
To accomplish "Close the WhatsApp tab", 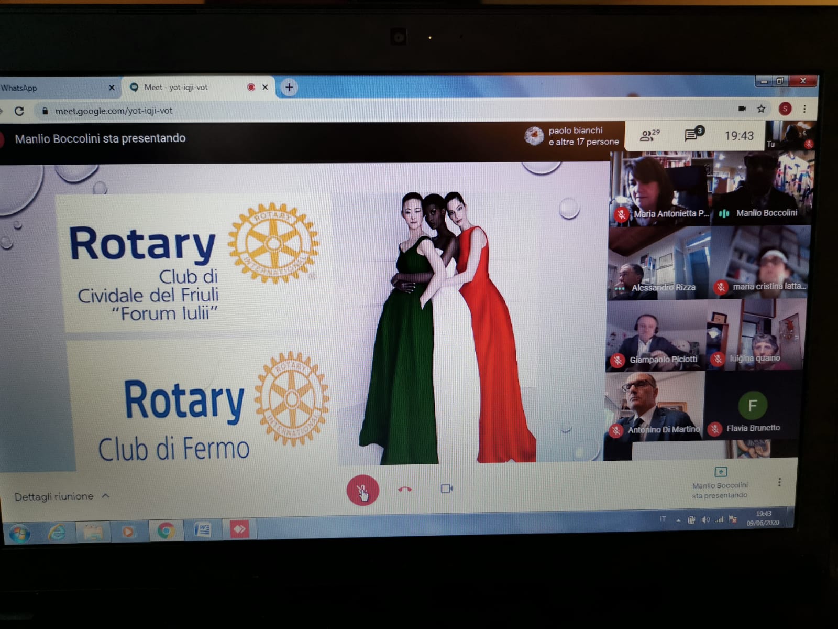I will coord(112,88).
